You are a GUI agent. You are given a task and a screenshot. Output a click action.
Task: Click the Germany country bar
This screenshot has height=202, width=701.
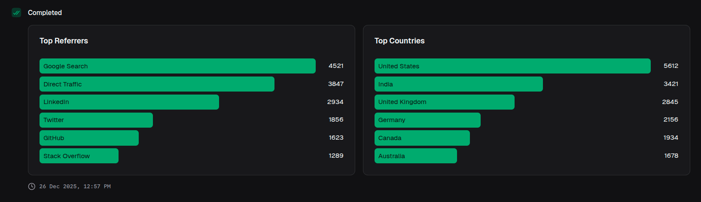point(427,120)
